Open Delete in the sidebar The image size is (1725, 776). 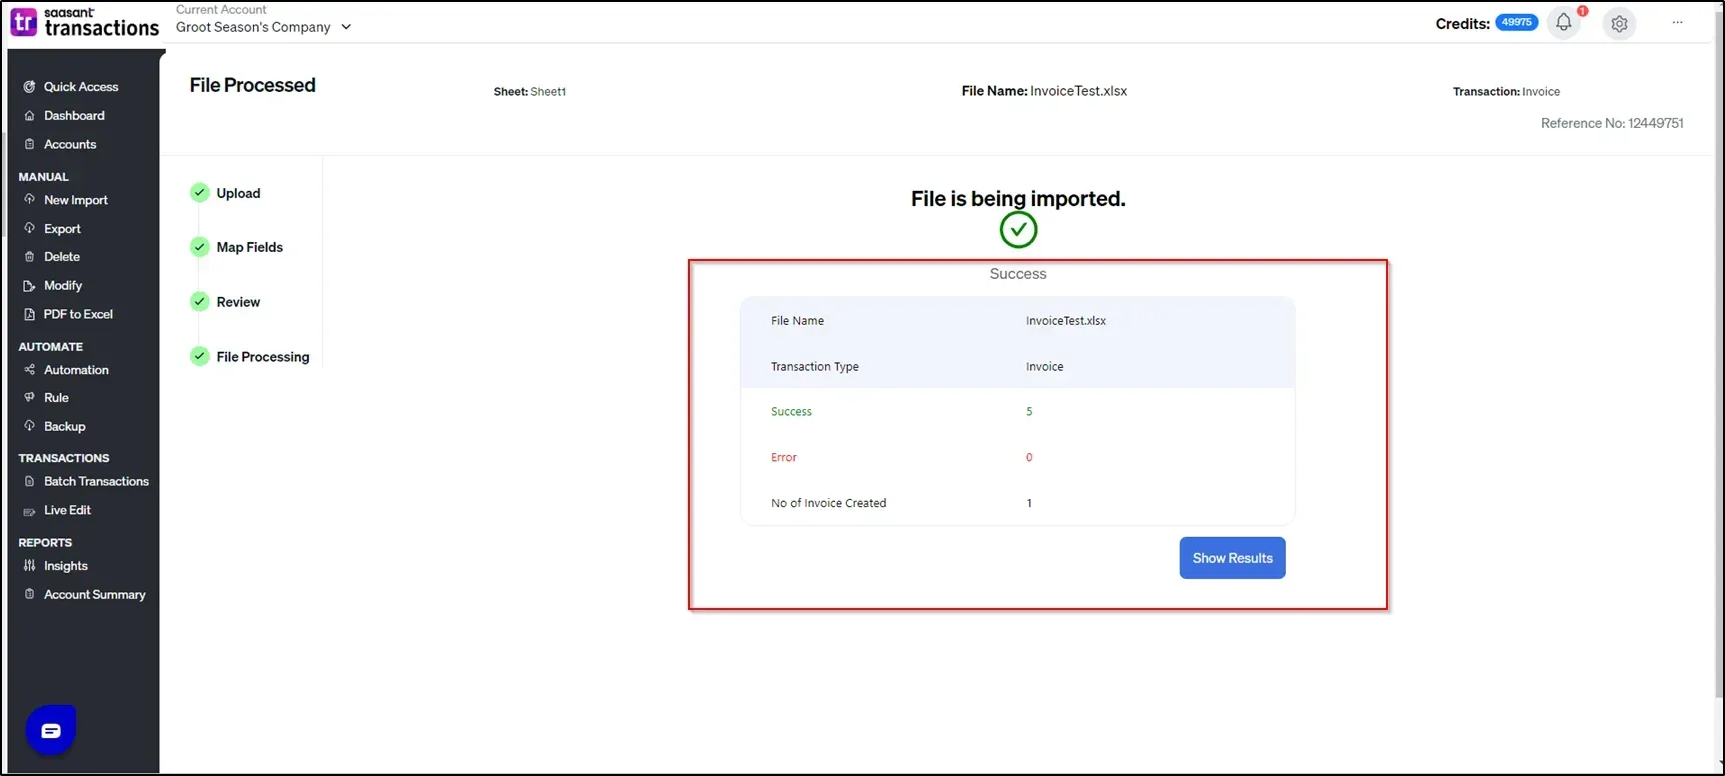pyautogui.click(x=62, y=257)
